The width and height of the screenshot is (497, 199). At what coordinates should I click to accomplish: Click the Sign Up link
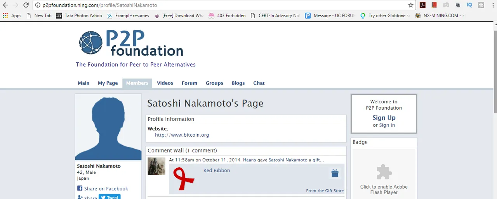(x=384, y=118)
